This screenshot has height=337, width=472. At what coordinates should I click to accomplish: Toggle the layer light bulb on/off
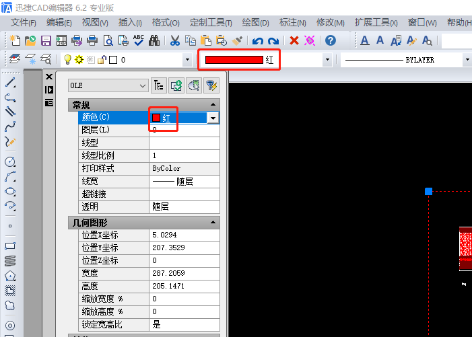[67, 60]
